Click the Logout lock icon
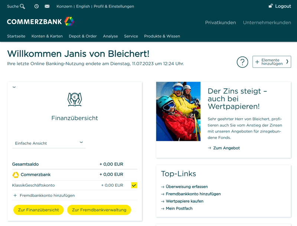297x226 pixels. pos(271,6)
